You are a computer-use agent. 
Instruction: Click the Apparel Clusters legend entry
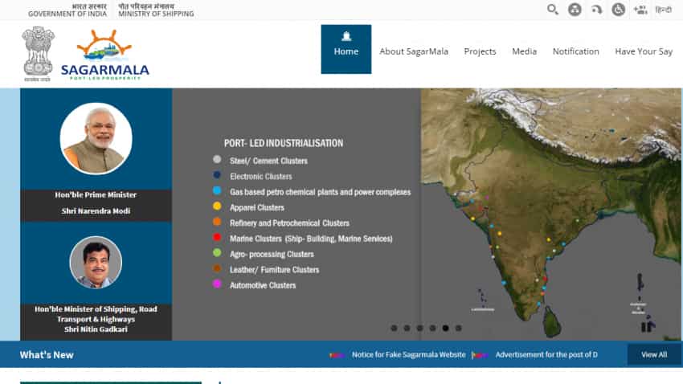point(257,208)
